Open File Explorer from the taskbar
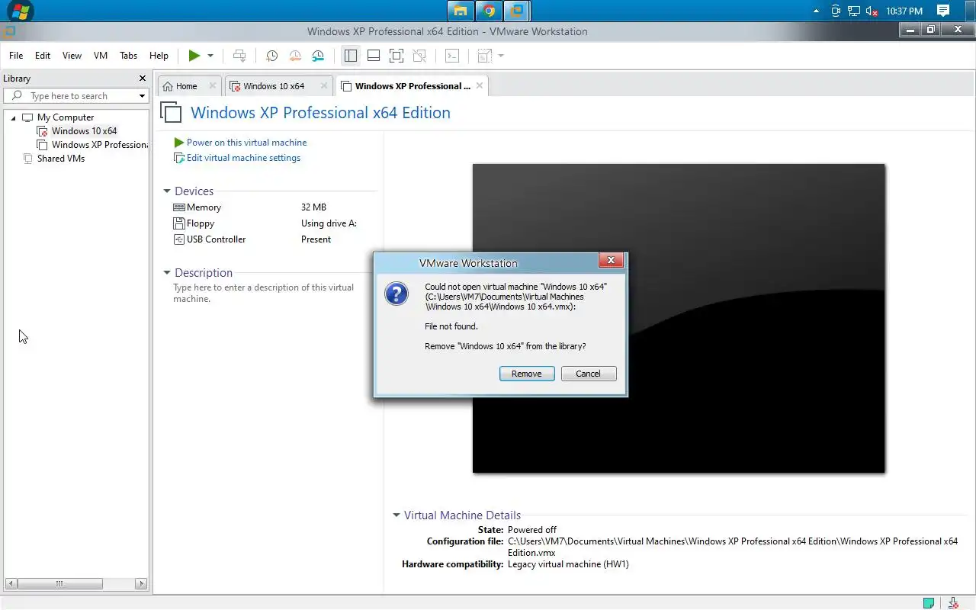This screenshot has width=976, height=610. click(x=461, y=11)
